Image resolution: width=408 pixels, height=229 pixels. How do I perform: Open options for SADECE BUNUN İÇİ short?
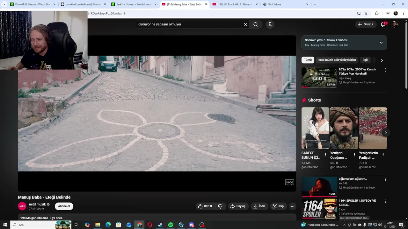(325, 155)
